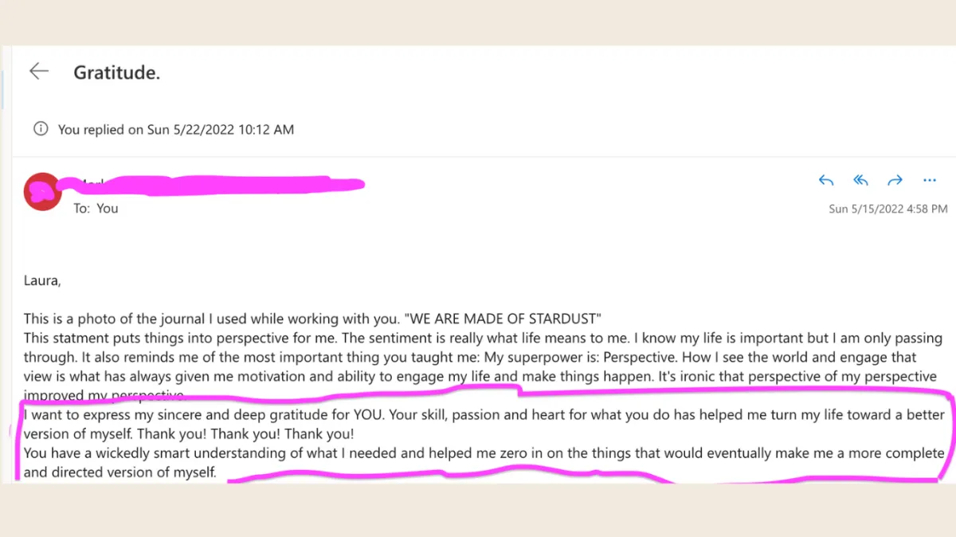Click the info icon beside 'You replied'
The width and height of the screenshot is (956, 537).
pos(40,128)
